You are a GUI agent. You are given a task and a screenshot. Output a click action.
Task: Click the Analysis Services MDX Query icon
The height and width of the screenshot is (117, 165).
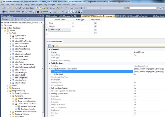(x=40, y=8)
